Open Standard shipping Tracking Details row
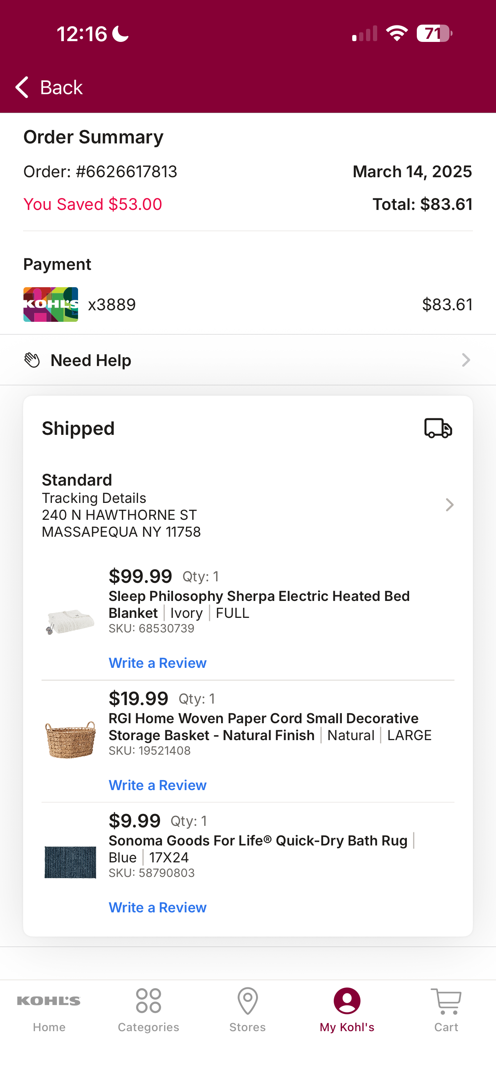 (248, 505)
